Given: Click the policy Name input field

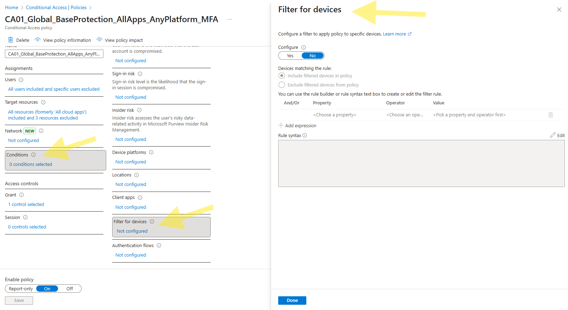Looking at the screenshot, I should [54, 54].
